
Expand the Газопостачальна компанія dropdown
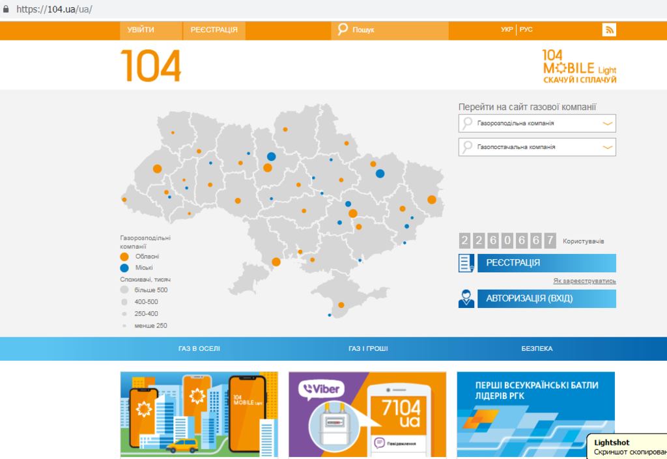click(x=537, y=147)
